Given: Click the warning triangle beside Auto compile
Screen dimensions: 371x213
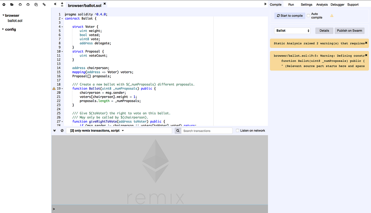Looking at the screenshot, I should [332, 15].
